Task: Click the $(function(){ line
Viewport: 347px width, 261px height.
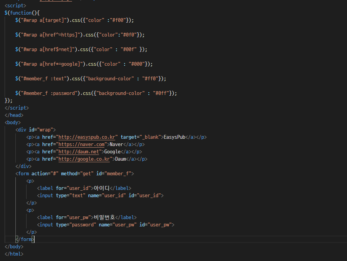Action: [x=22, y=13]
